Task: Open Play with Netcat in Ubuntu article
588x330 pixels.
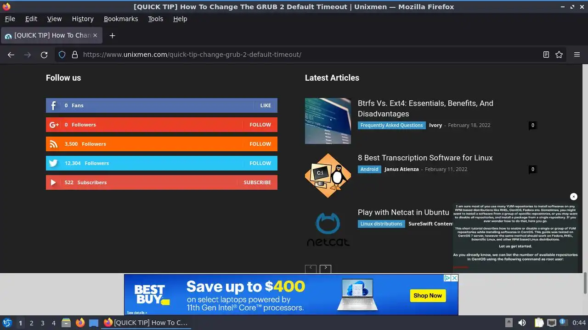Action: 403,212
